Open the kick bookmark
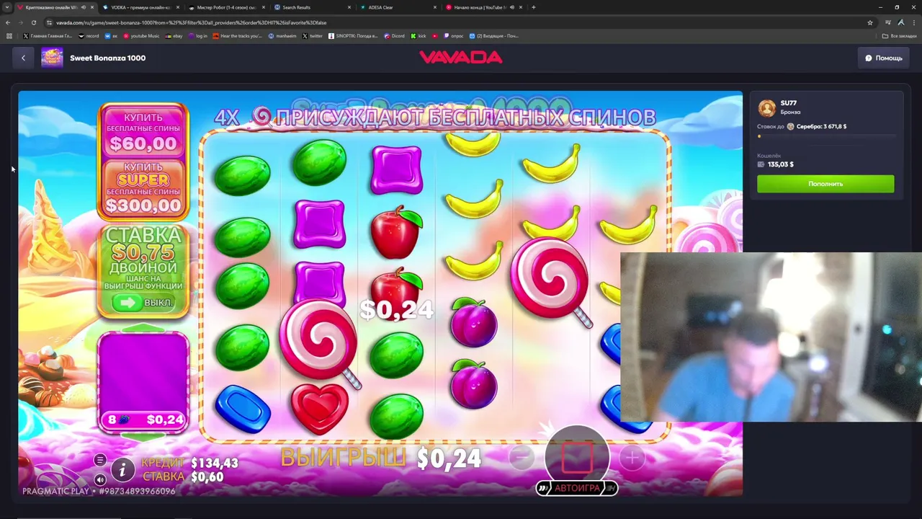This screenshot has height=519, width=922. click(419, 36)
